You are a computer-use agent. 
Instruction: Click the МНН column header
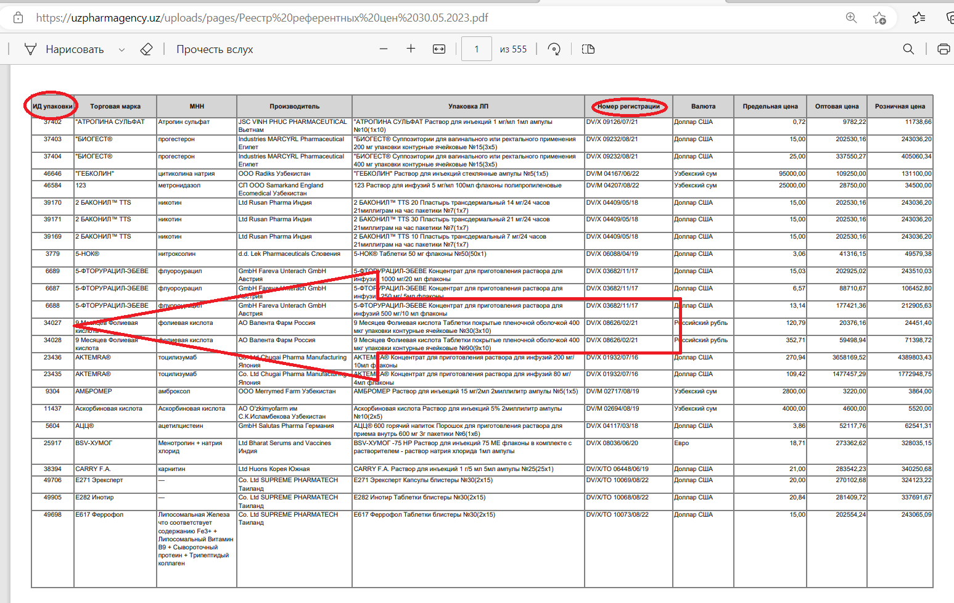(x=197, y=106)
